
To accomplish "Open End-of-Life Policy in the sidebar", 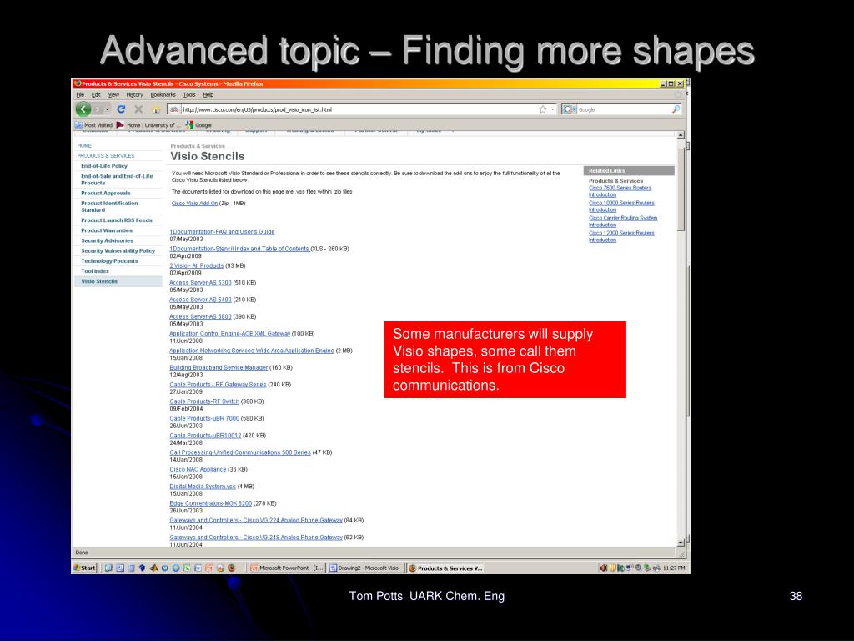I will (x=104, y=166).
